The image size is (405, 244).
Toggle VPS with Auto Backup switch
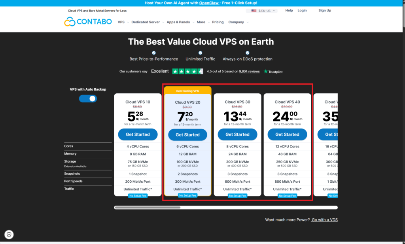coord(88,98)
